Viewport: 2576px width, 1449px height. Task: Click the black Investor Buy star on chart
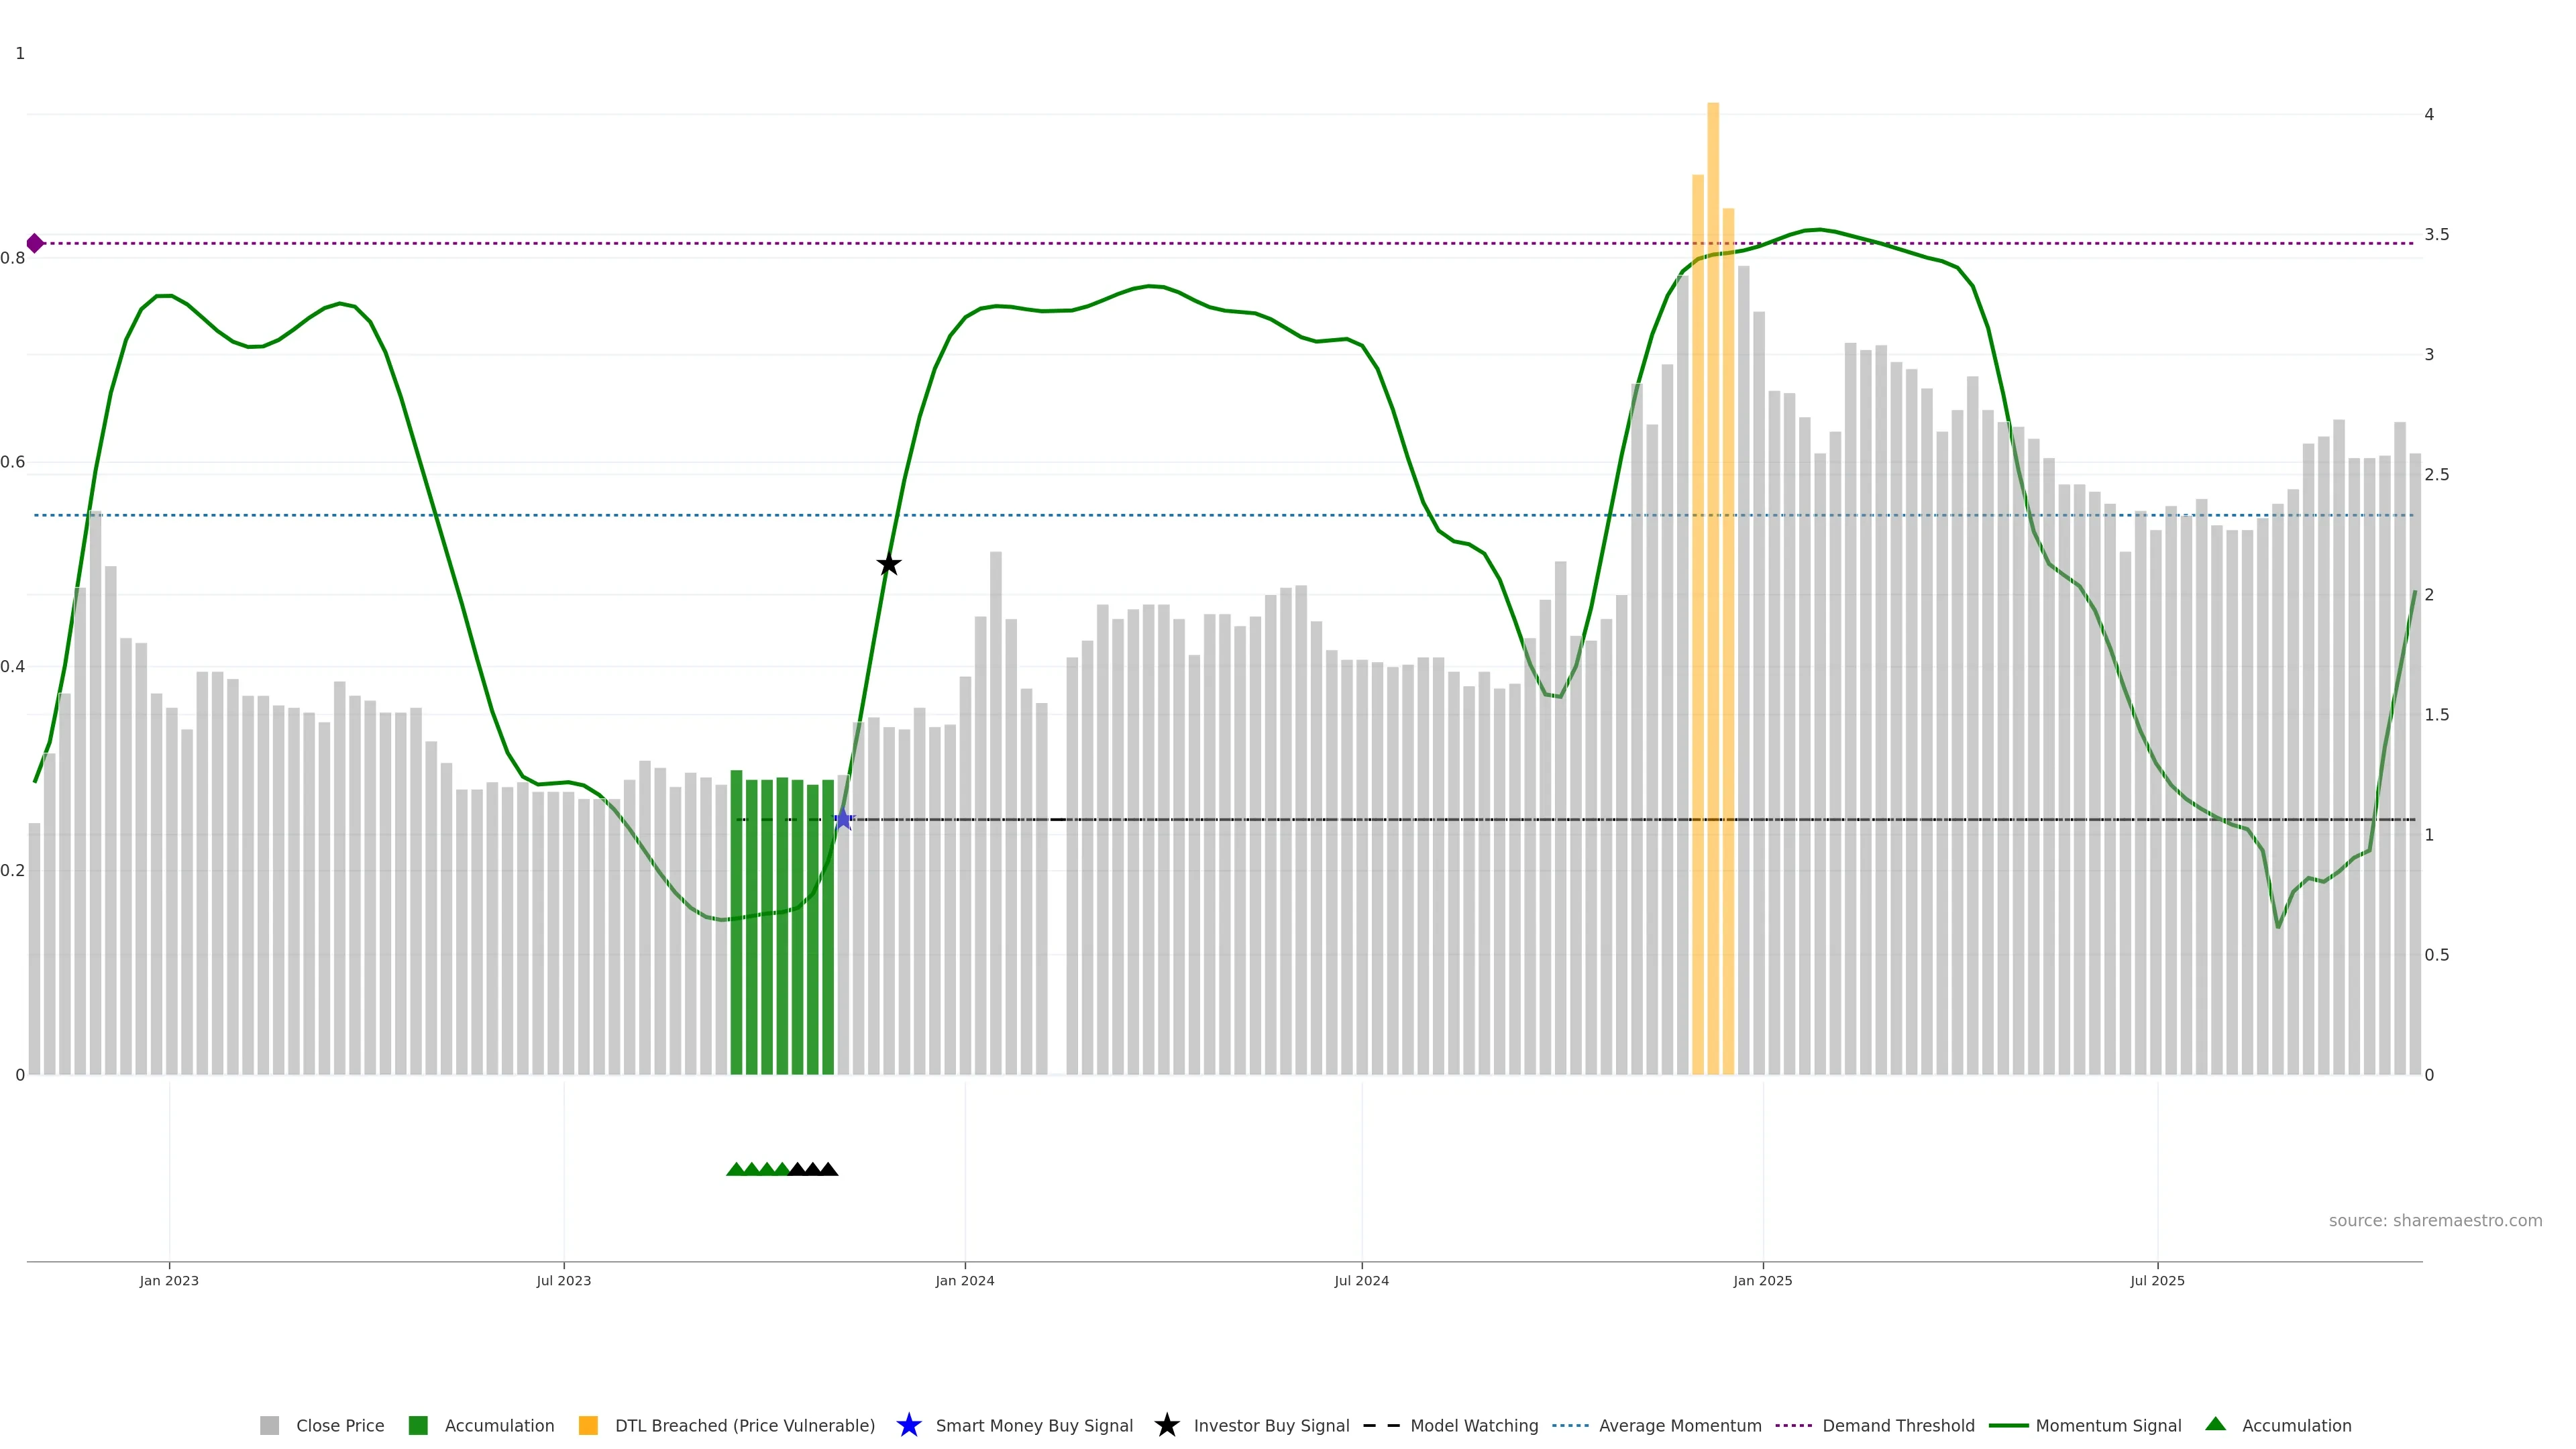coord(889,564)
